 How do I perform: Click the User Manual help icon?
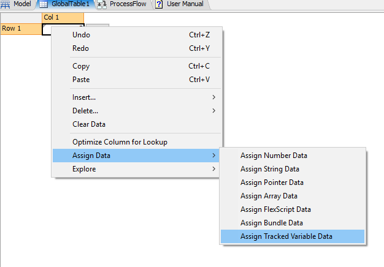click(159, 4)
